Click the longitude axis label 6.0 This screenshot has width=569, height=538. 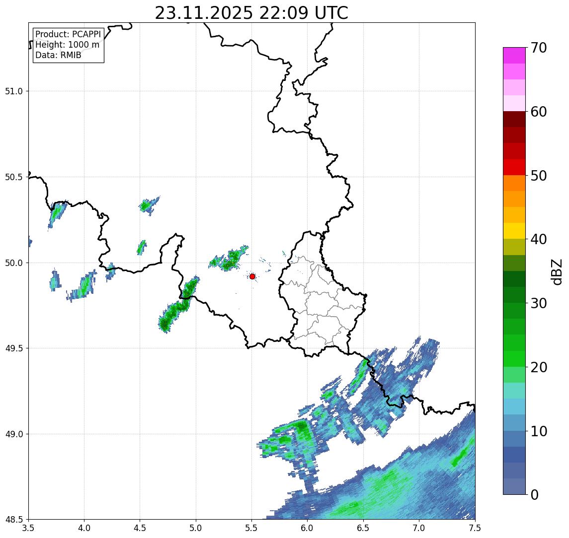coord(308,528)
